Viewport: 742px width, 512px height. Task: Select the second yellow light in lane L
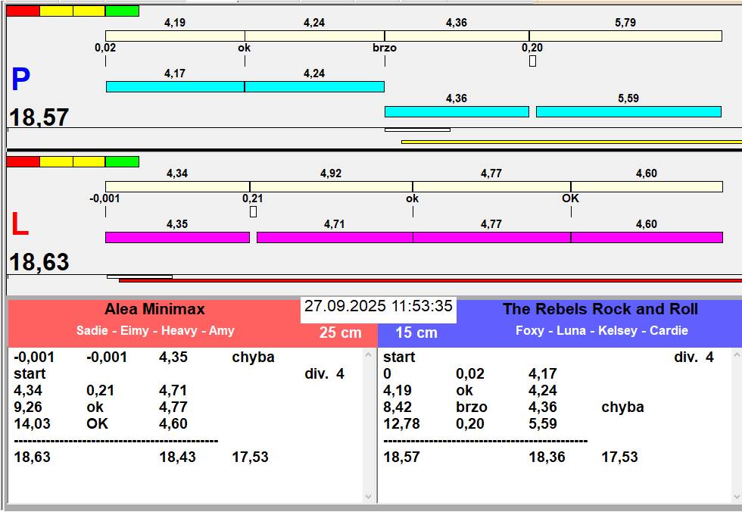(x=89, y=161)
